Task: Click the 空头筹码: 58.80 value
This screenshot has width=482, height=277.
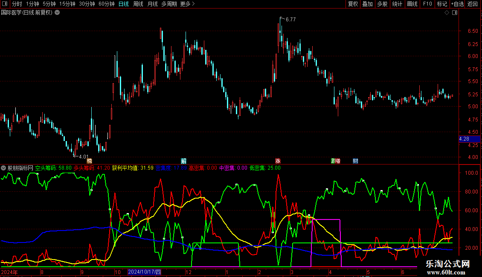Action: [x=53, y=168]
